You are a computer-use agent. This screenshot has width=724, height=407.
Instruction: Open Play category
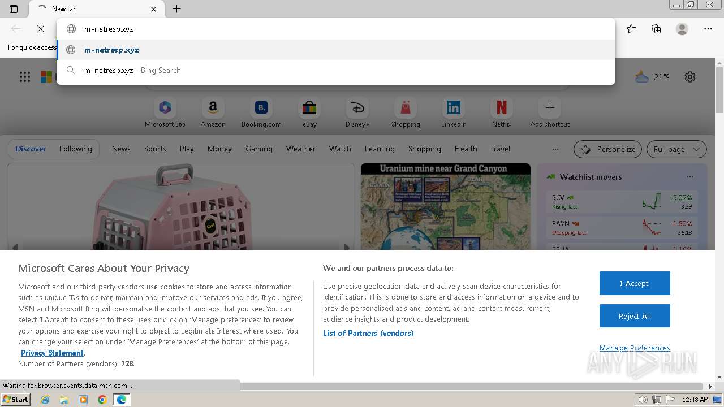click(187, 149)
